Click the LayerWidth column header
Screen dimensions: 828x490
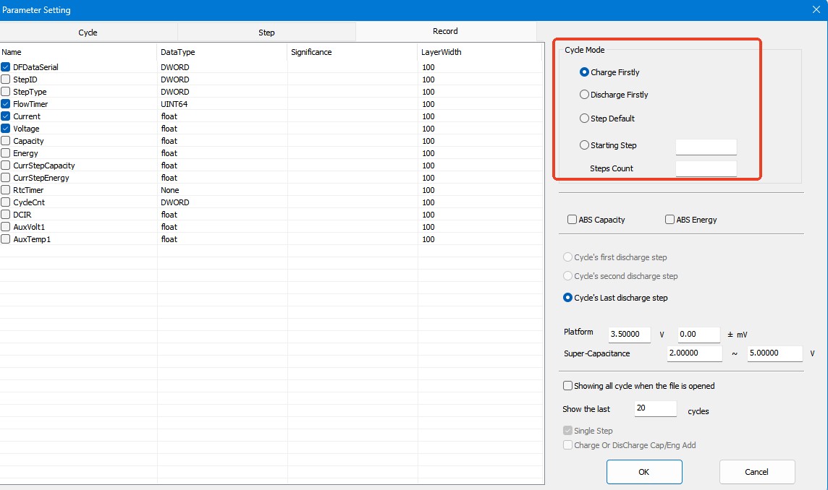click(479, 52)
